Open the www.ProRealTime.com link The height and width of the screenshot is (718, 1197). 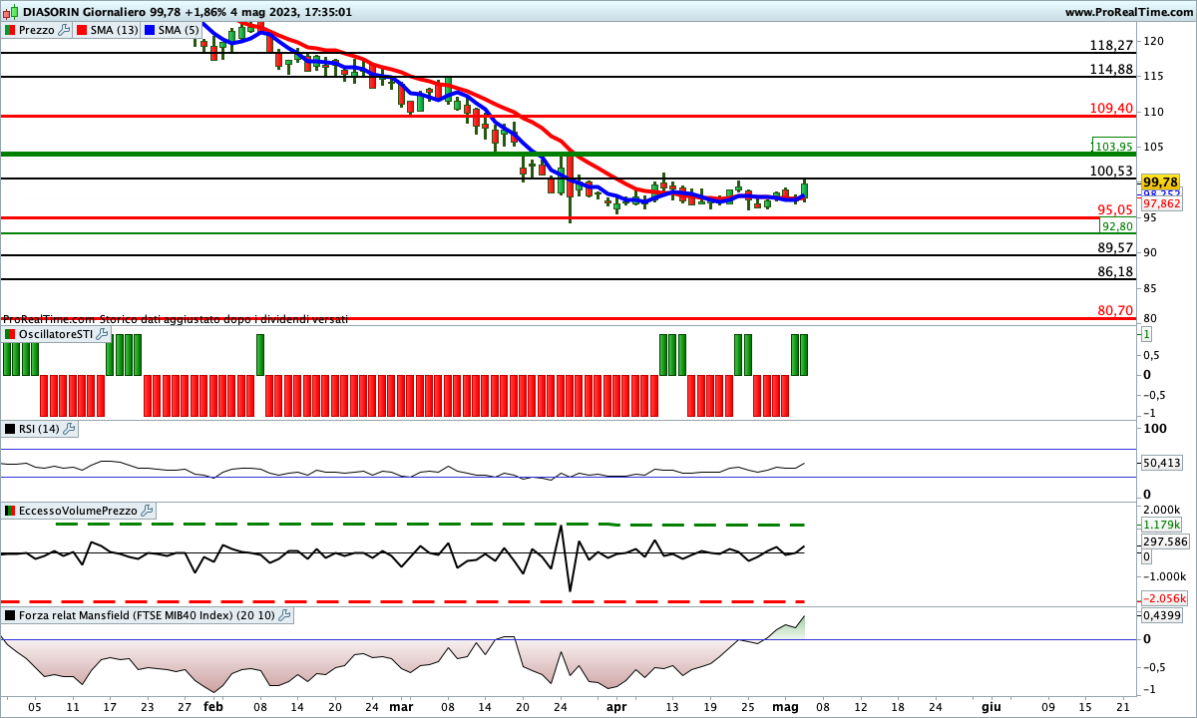pyautogui.click(x=1128, y=12)
